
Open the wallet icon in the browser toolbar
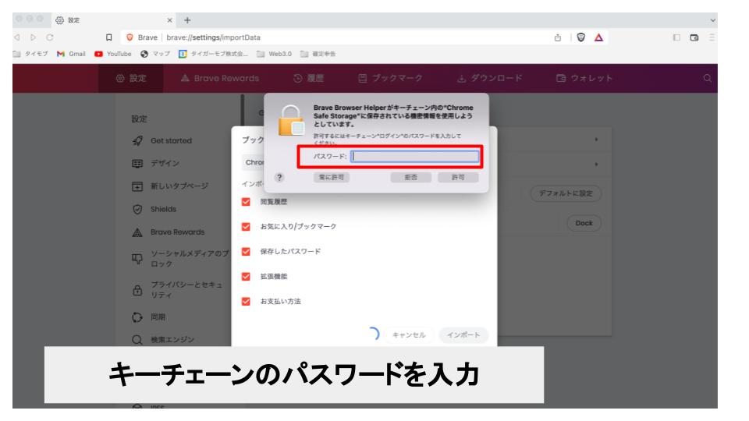point(694,37)
